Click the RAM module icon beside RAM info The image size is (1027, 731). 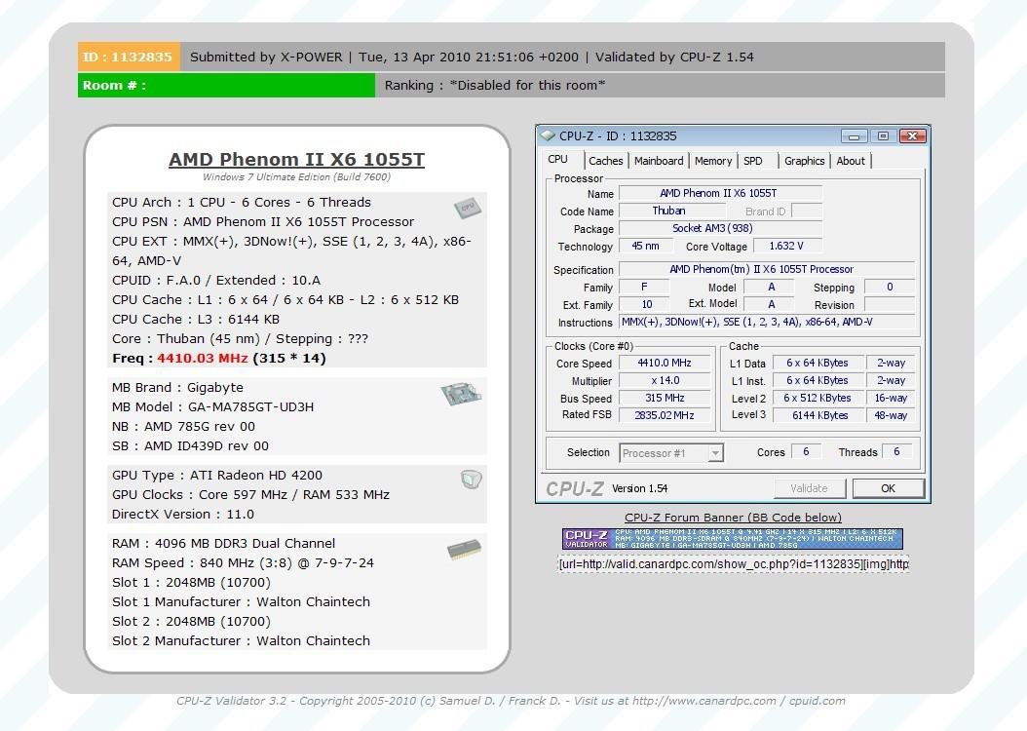pos(464,550)
